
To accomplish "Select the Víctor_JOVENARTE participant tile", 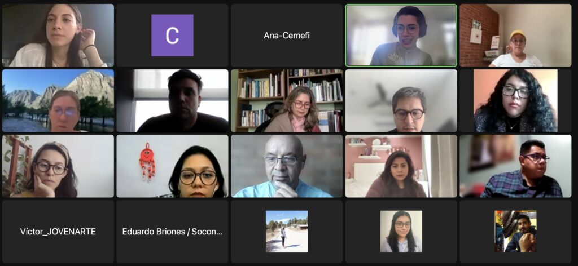I will (x=58, y=232).
